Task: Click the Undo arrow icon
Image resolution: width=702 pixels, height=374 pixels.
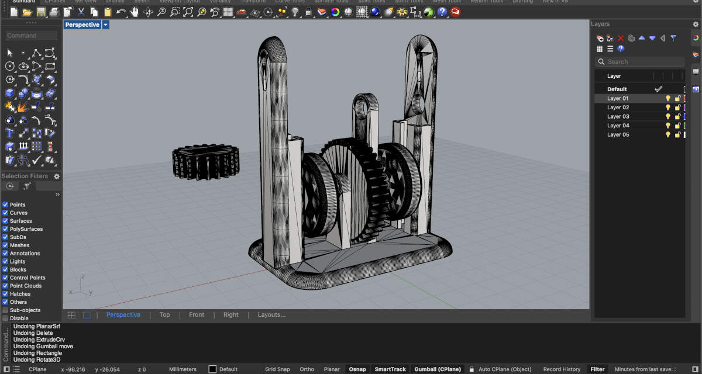Action: 121,12
